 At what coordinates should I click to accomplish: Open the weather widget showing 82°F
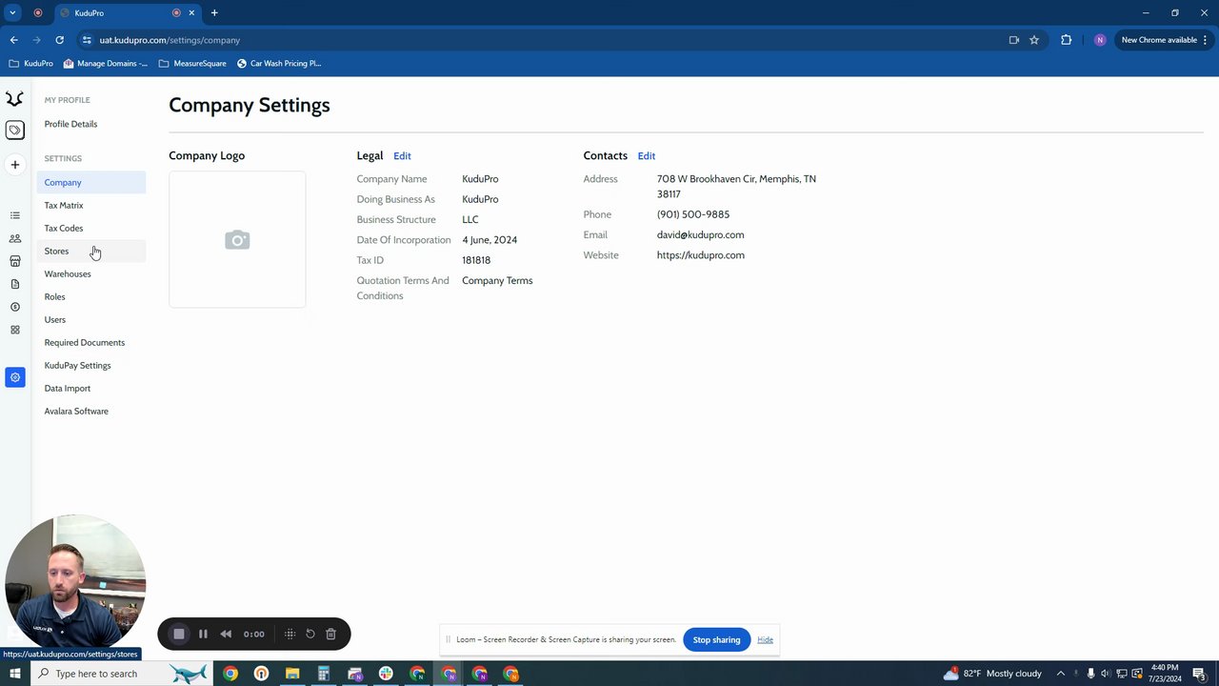992,674
